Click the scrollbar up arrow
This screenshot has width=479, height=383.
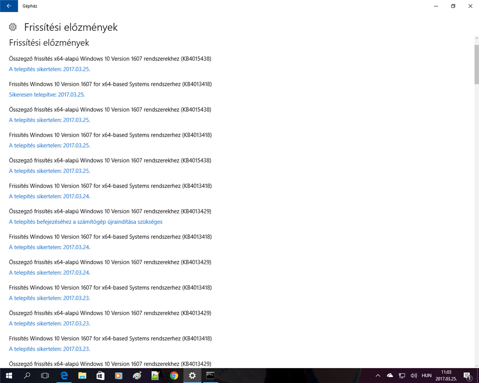click(x=476, y=39)
